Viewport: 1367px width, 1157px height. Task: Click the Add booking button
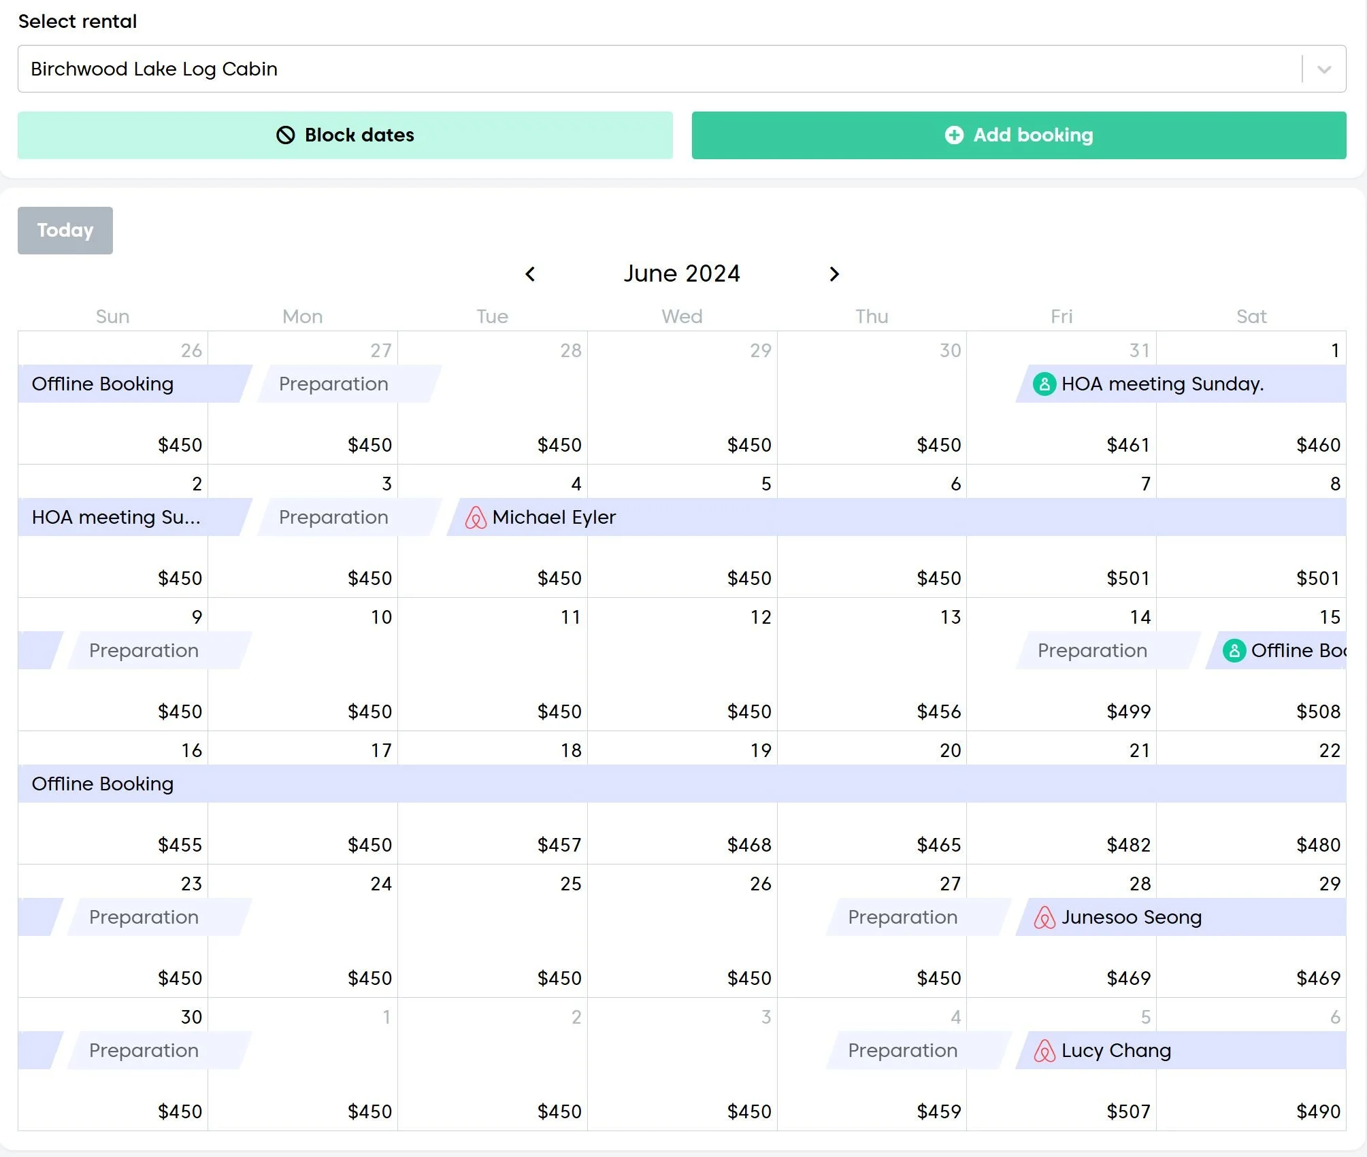tap(1019, 135)
